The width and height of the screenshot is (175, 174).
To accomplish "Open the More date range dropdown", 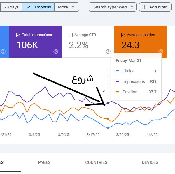I will tap(66, 7).
